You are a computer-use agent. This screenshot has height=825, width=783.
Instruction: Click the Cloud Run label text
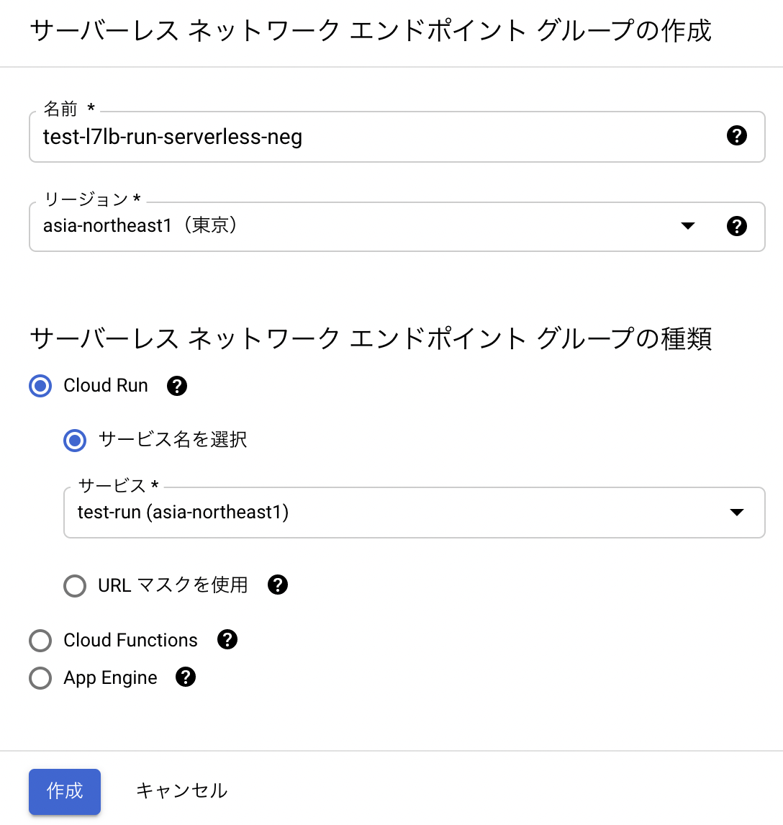106,386
